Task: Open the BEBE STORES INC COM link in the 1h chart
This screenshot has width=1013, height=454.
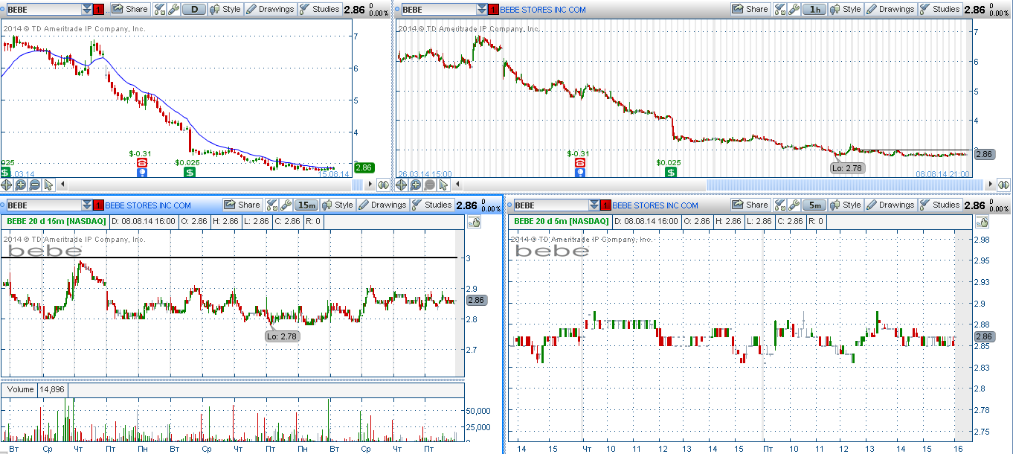Action: [543, 10]
